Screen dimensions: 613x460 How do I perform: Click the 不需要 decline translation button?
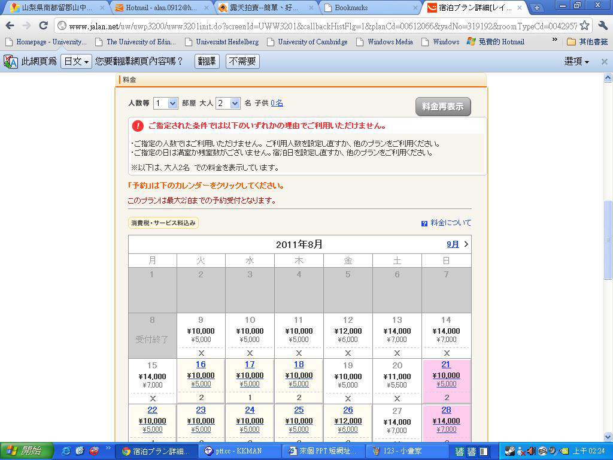242,62
